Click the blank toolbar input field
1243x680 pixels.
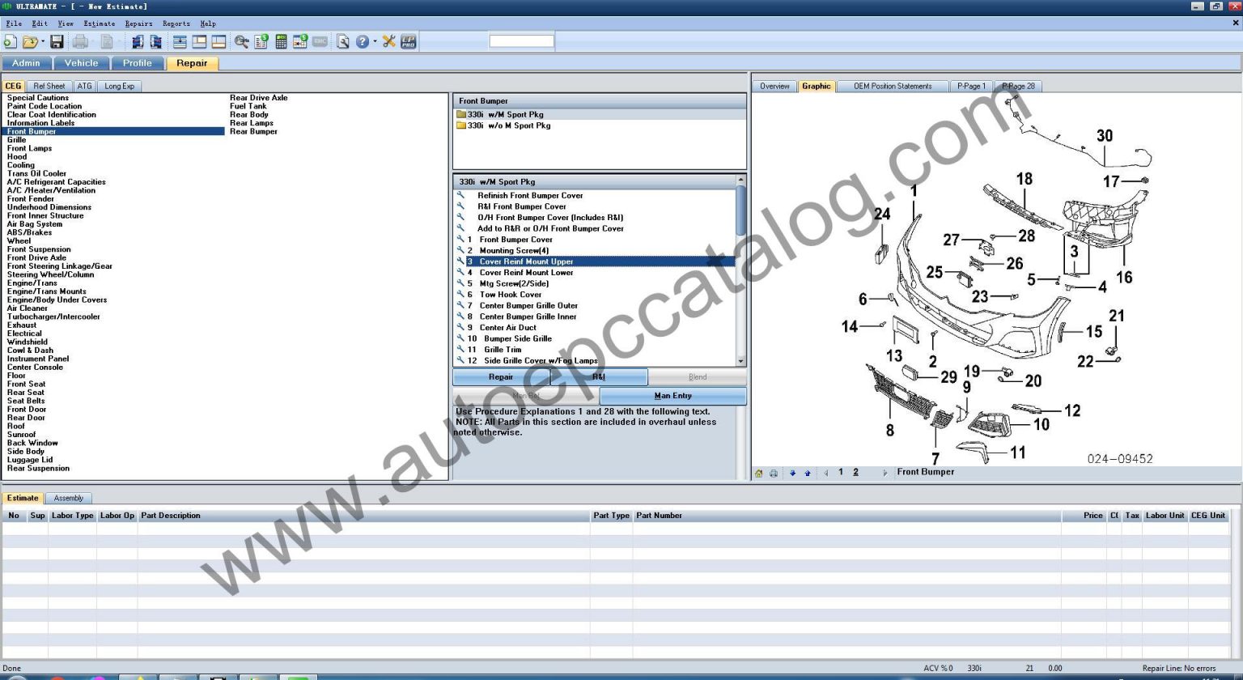click(522, 40)
